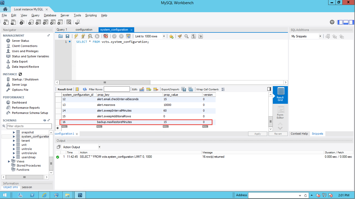Create a new schema with the database icon
Viewport: 355px width, 199px height.
click(x=31, y=22)
